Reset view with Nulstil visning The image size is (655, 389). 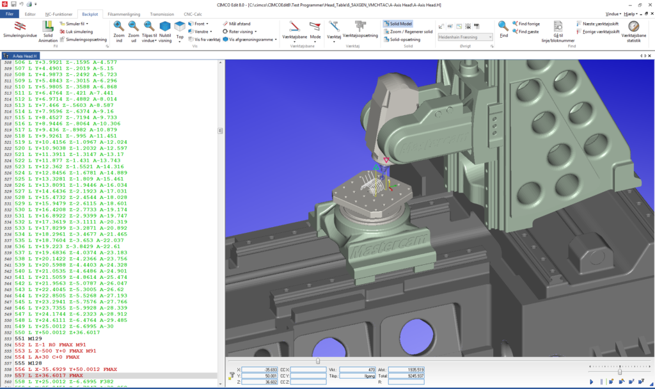coord(165,31)
